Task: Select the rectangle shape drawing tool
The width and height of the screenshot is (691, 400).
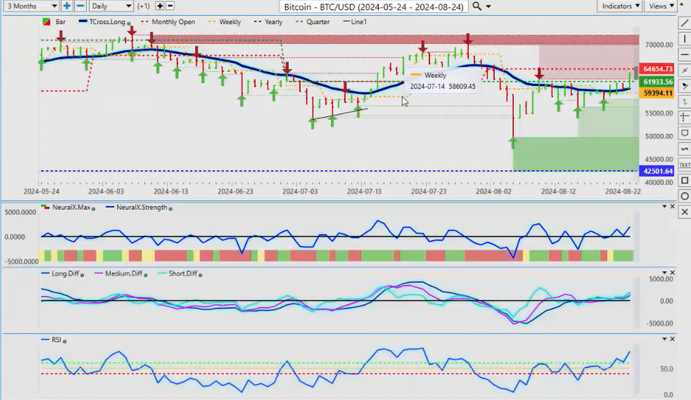Action: coord(683,181)
